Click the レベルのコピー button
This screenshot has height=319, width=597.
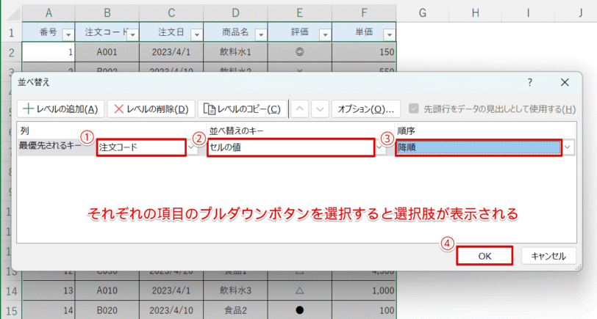click(x=242, y=109)
